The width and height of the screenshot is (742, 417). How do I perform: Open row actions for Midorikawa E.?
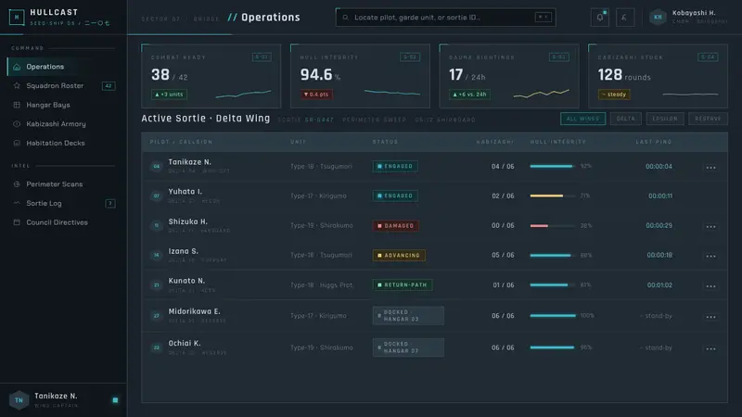[710, 317]
